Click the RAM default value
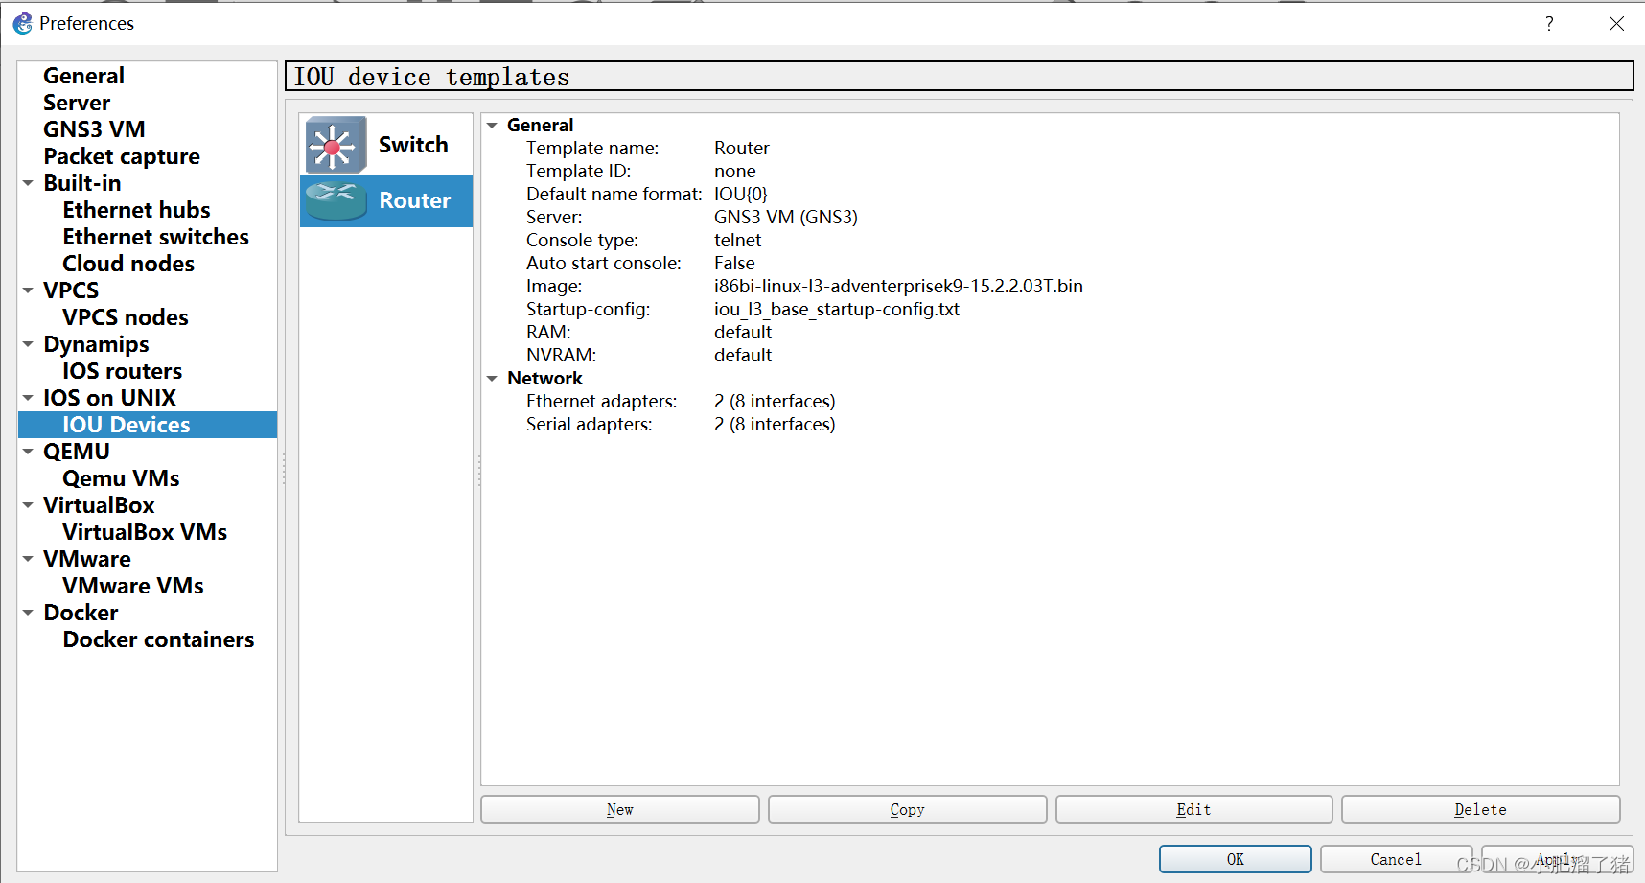 pyautogui.click(x=743, y=333)
